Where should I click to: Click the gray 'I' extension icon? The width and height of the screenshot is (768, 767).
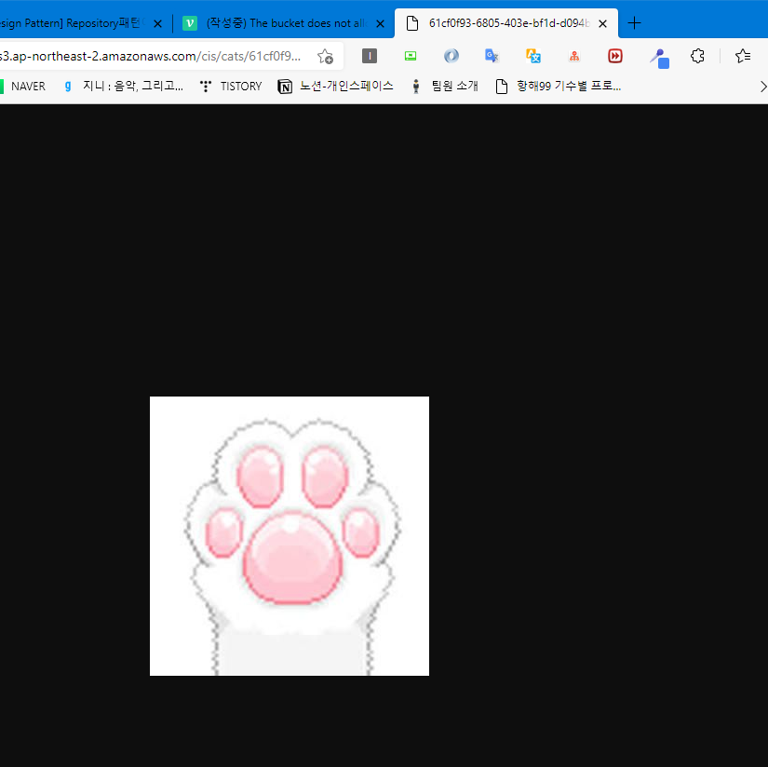tap(370, 57)
